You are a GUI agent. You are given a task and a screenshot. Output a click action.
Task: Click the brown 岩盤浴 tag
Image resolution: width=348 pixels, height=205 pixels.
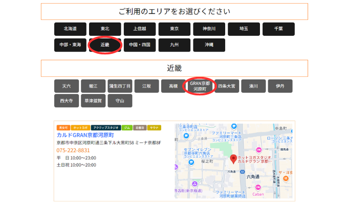point(140,128)
